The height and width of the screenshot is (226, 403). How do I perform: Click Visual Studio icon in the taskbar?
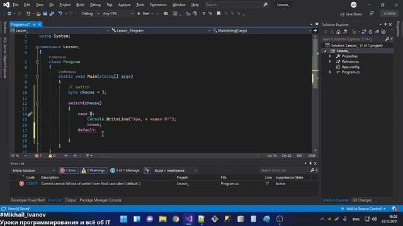click(189, 219)
